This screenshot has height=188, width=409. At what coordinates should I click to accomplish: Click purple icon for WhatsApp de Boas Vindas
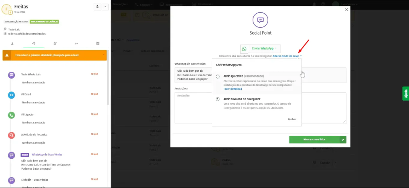pyautogui.click(x=11, y=156)
